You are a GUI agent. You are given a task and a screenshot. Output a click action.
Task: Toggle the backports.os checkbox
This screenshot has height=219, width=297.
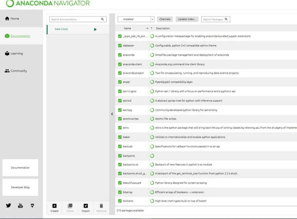point(120,165)
